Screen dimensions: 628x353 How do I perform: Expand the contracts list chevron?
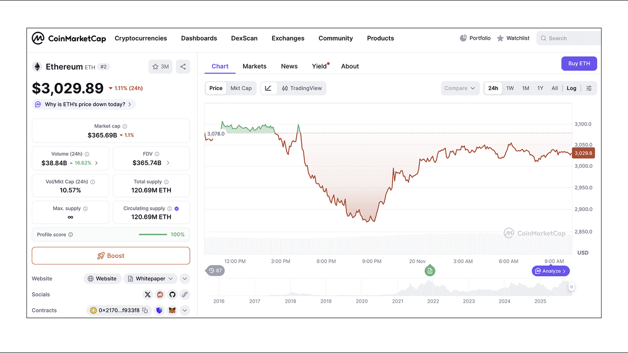point(185,310)
